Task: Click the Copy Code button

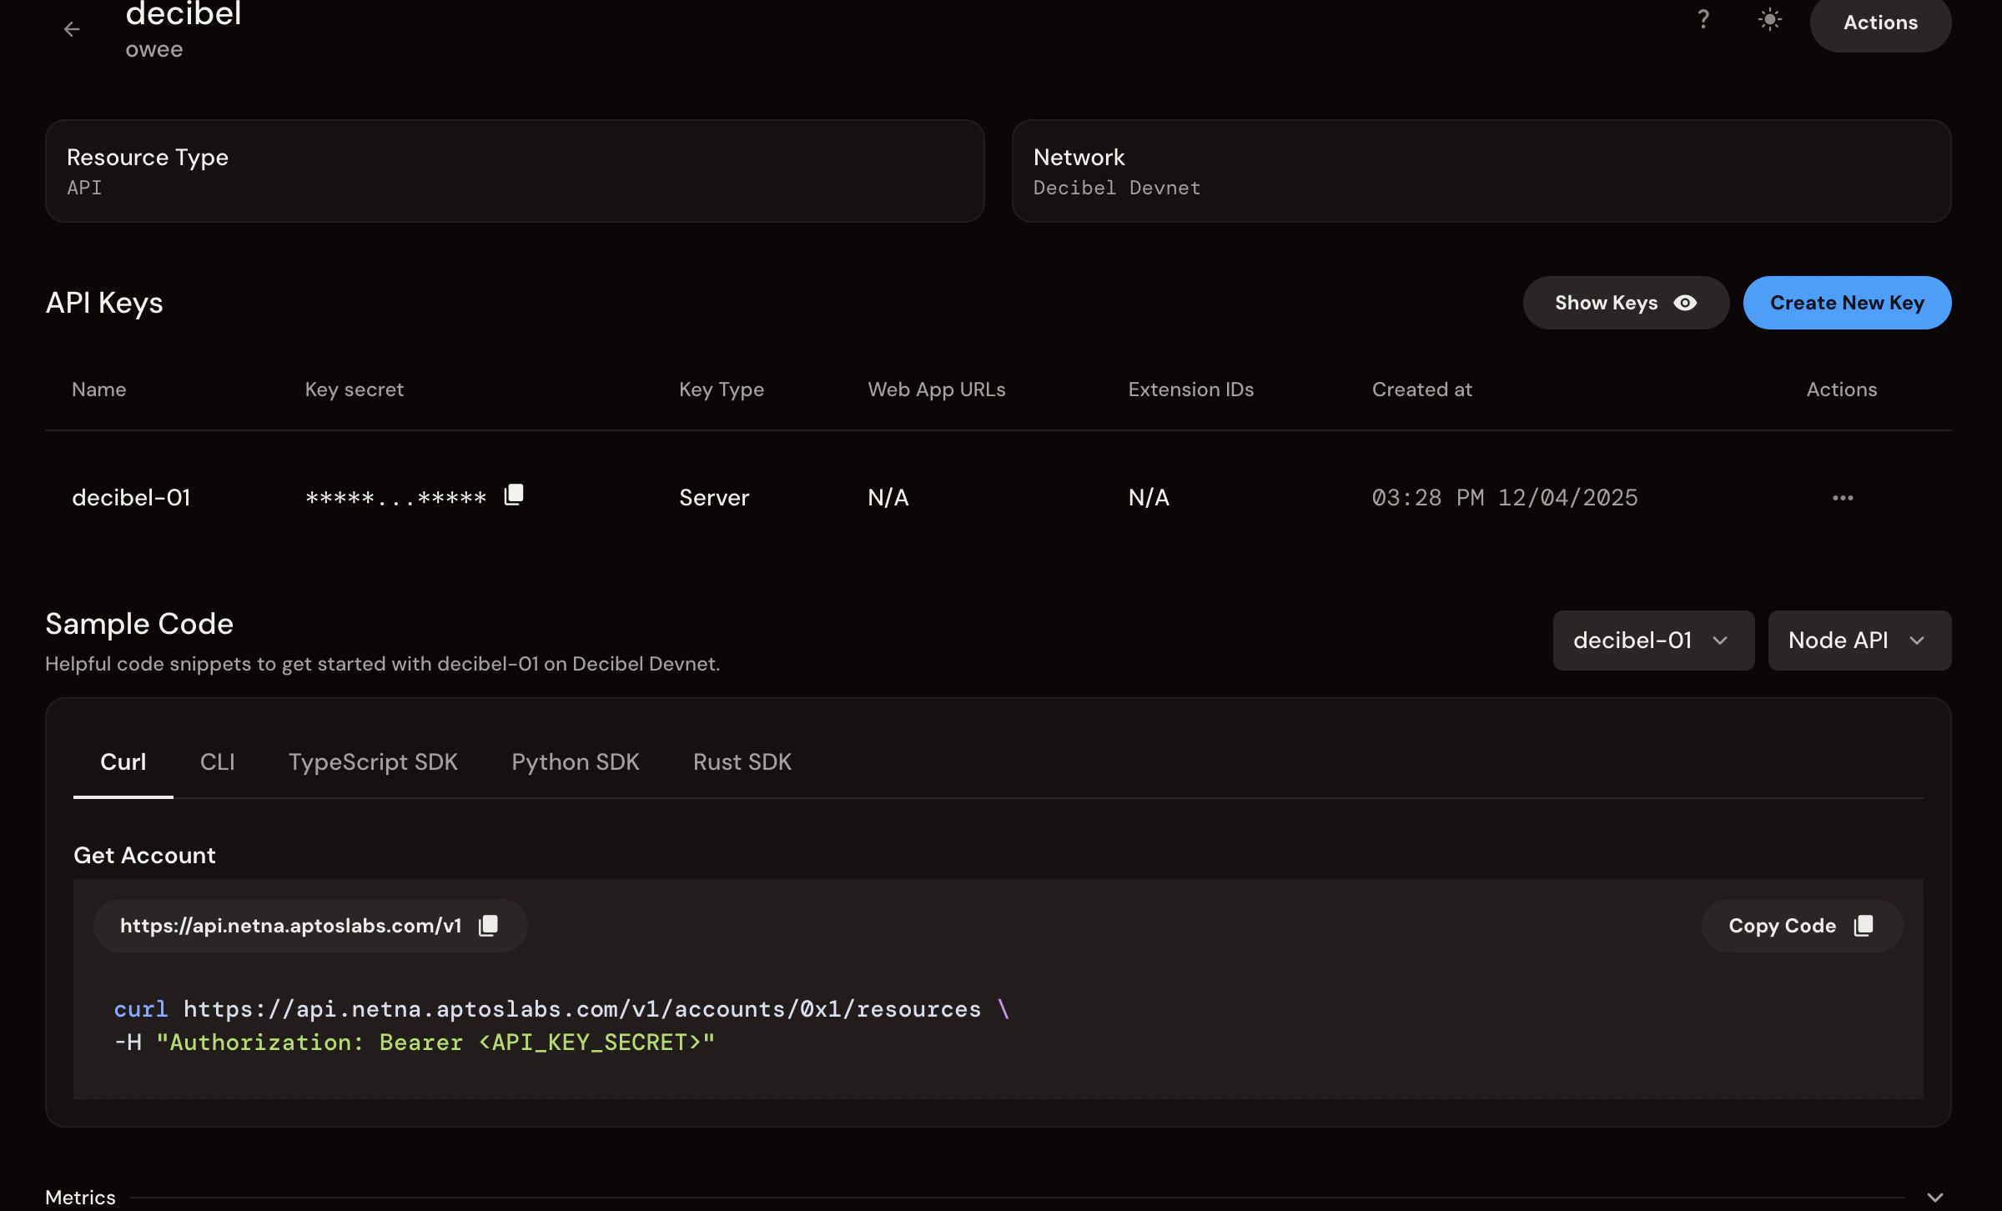Action: click(1801, 926)
